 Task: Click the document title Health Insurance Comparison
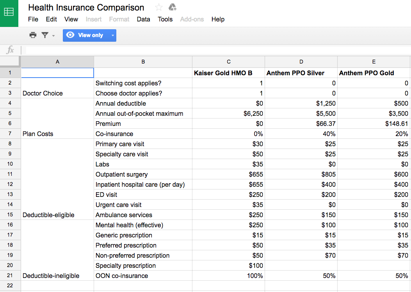(x=86, y=7)
